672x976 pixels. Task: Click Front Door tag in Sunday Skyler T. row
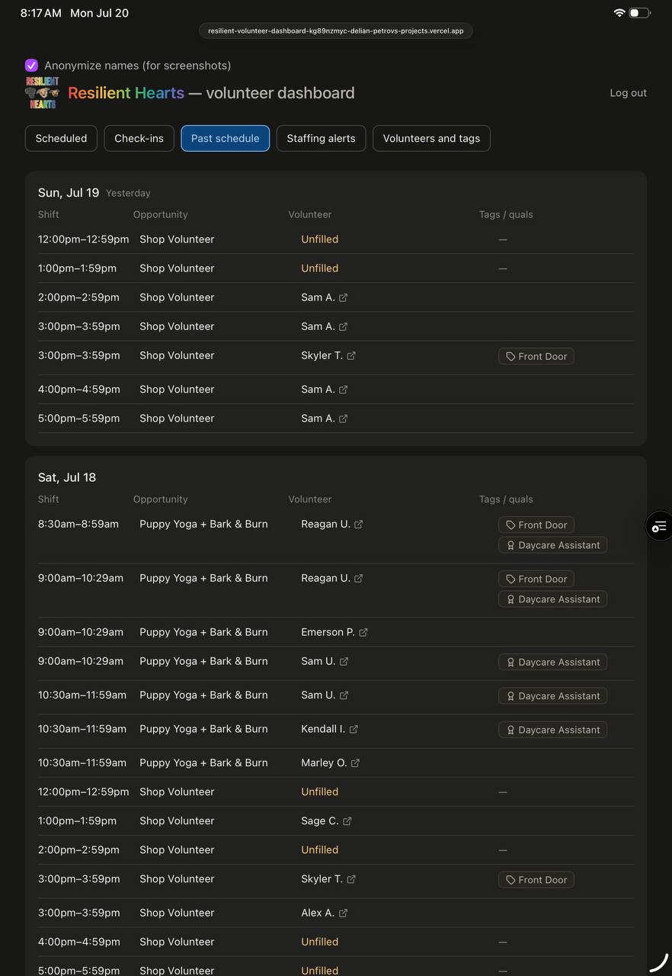point(536,356)
